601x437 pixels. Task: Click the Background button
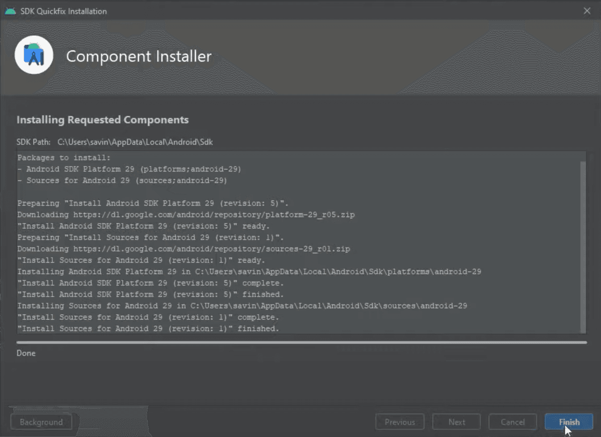point(41,421)
